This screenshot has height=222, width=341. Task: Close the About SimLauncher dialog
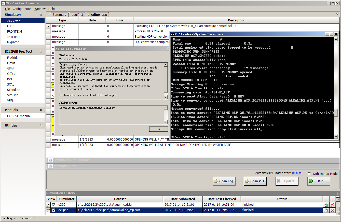[168, 48]
